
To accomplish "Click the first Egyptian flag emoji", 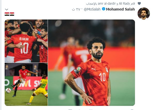I will [x=7, y=14].
